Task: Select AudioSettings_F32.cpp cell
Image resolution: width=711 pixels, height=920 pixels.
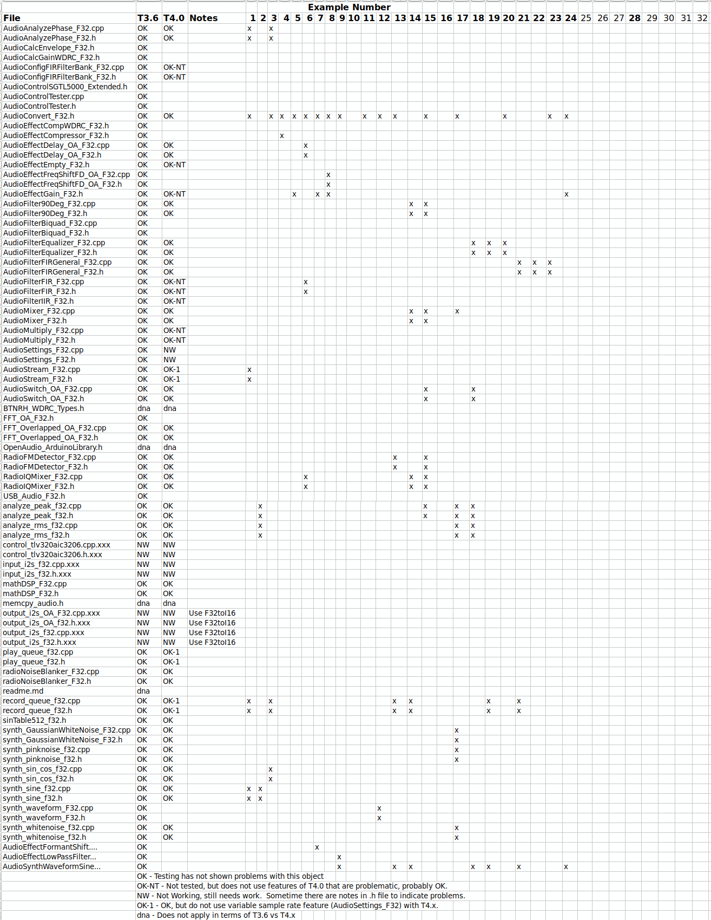Action: click(x=68, y=350)
